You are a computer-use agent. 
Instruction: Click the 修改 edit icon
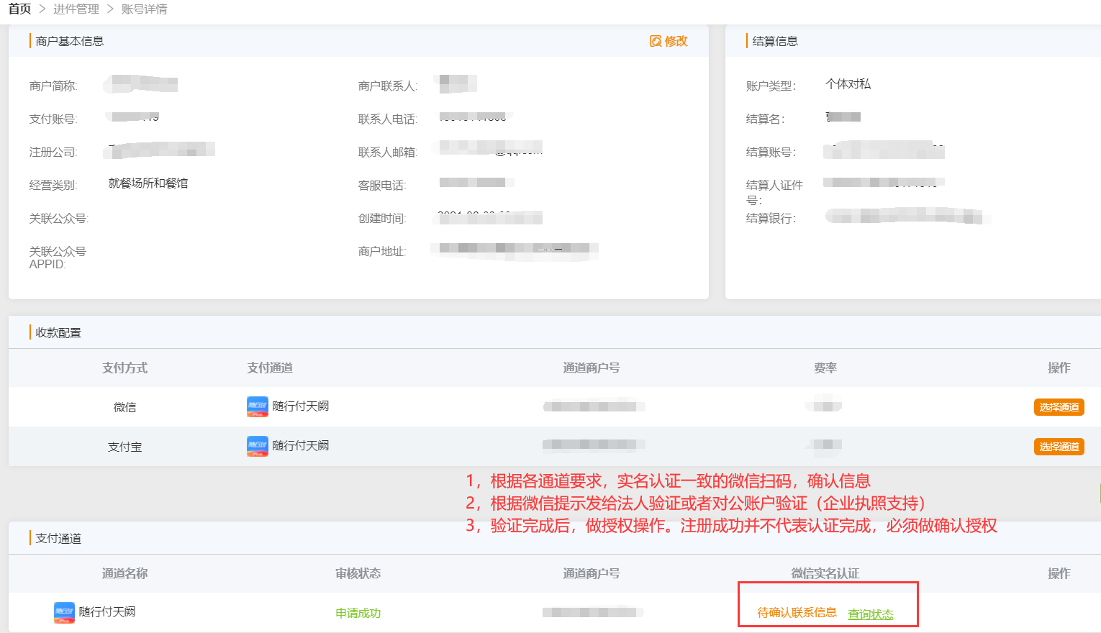[x=656, y=41]
